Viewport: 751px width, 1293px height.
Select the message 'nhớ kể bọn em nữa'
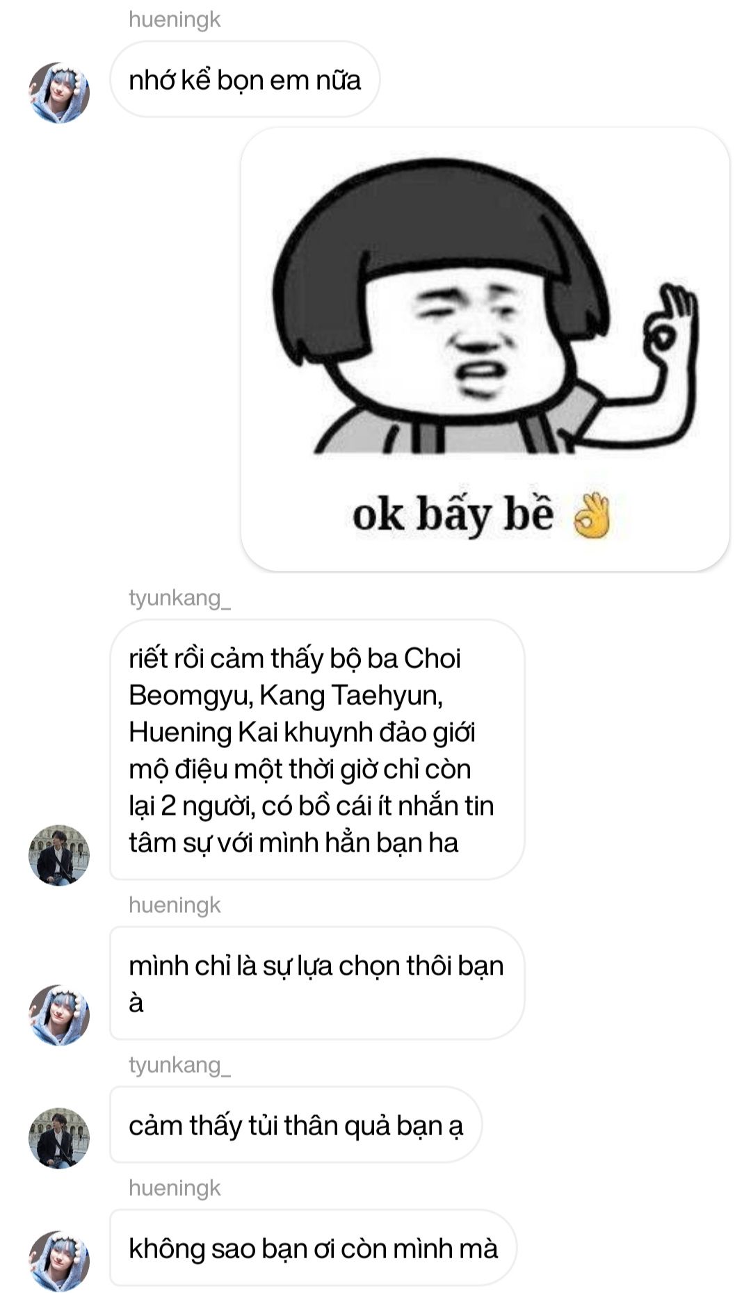245,79
